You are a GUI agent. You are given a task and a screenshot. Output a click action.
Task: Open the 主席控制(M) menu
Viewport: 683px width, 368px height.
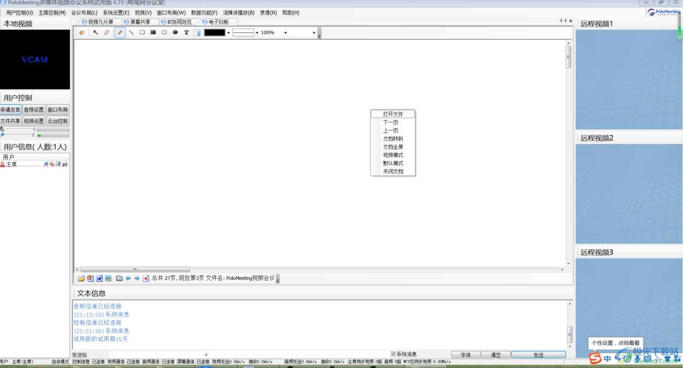click(x=52, y=13)
